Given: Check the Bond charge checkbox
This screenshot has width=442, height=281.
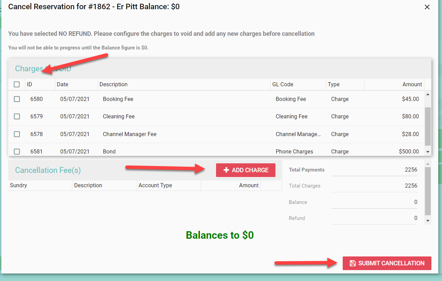Looking at the screenshot, I should (x=17, y=151).
